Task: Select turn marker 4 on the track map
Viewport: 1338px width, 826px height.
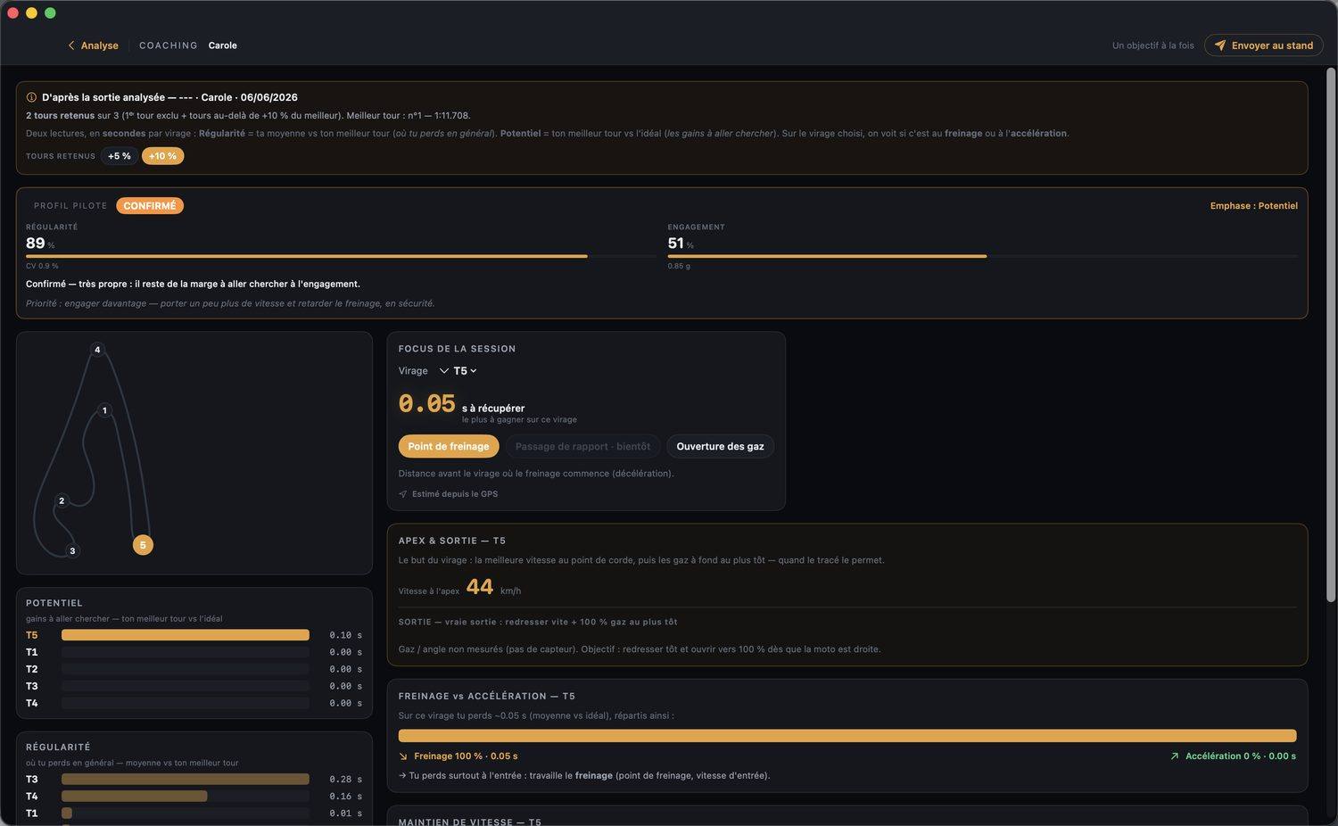Action: tap(97, 350)
